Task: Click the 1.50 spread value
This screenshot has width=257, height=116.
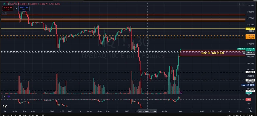Action: coord(16,8)
